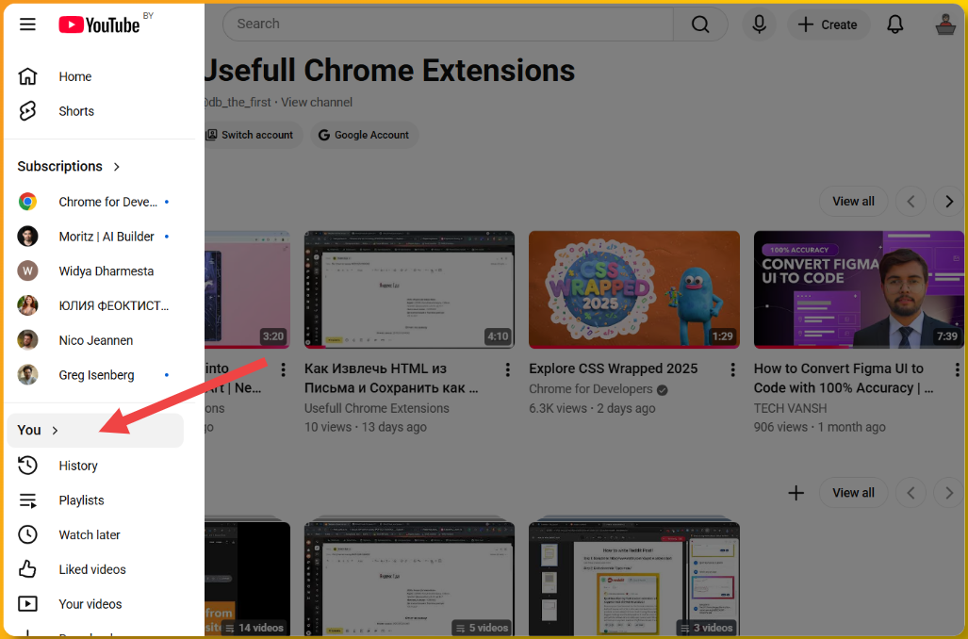Select Home in the sidebar

[x=74, y=76]
